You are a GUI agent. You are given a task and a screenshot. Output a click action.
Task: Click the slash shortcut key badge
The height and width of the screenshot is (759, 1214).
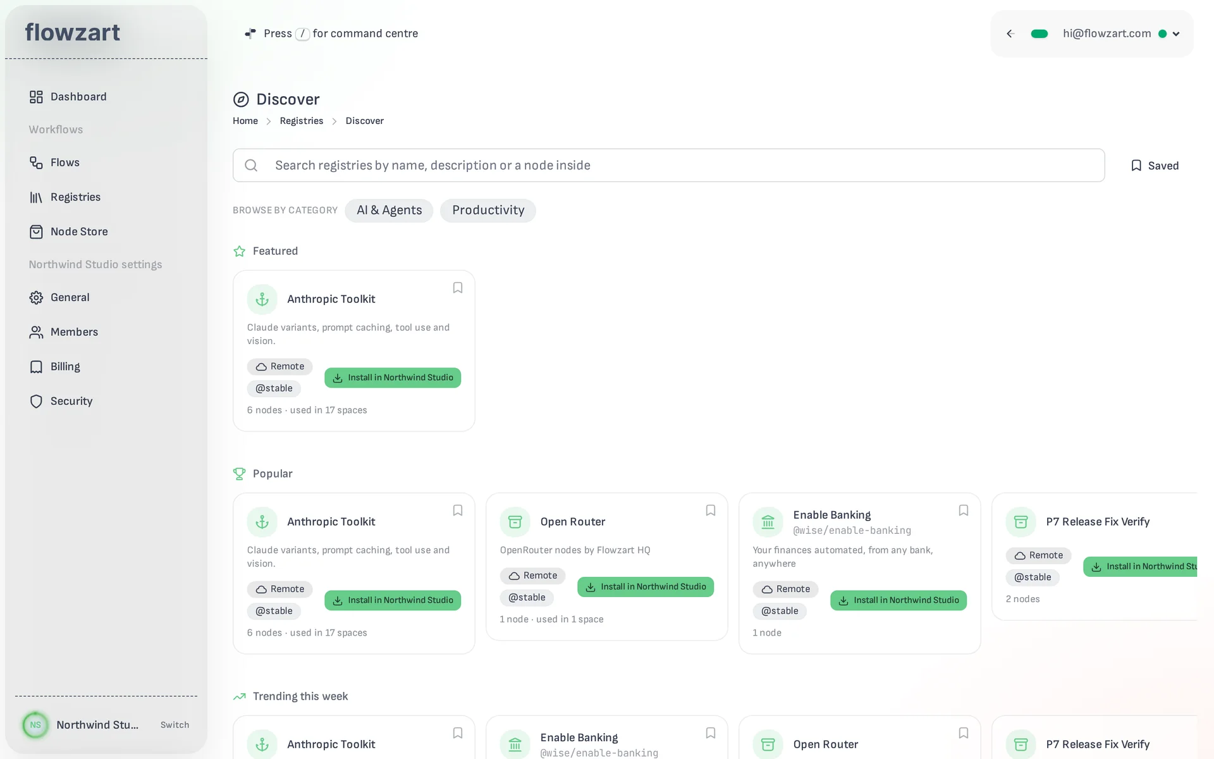[302, 34]
